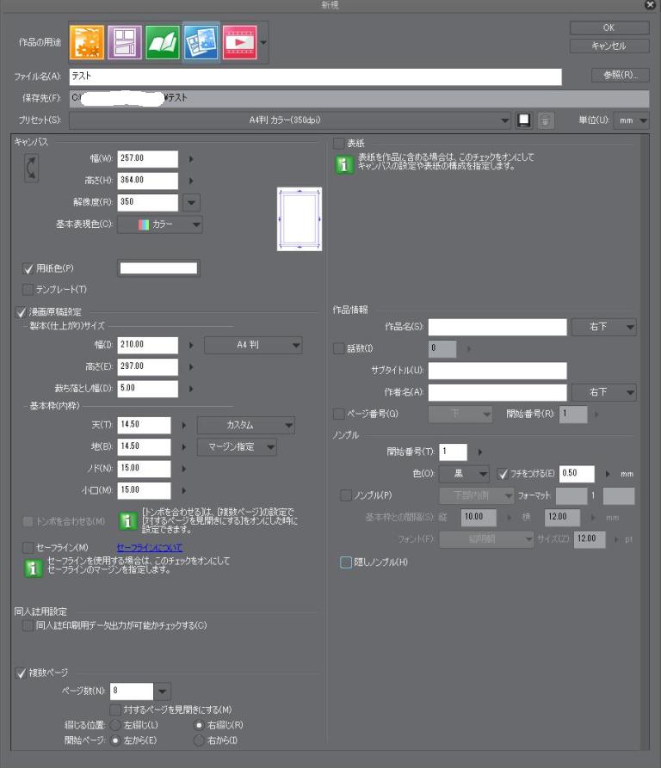Enable 対するページを見開きにする checkbox
Viewport: 661px width, 768px height.
pyautogui.click(x=115, y=710)
